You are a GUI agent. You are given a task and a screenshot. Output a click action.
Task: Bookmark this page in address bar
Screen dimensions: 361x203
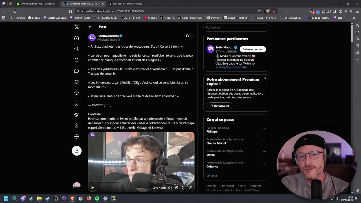coord(71,11)
